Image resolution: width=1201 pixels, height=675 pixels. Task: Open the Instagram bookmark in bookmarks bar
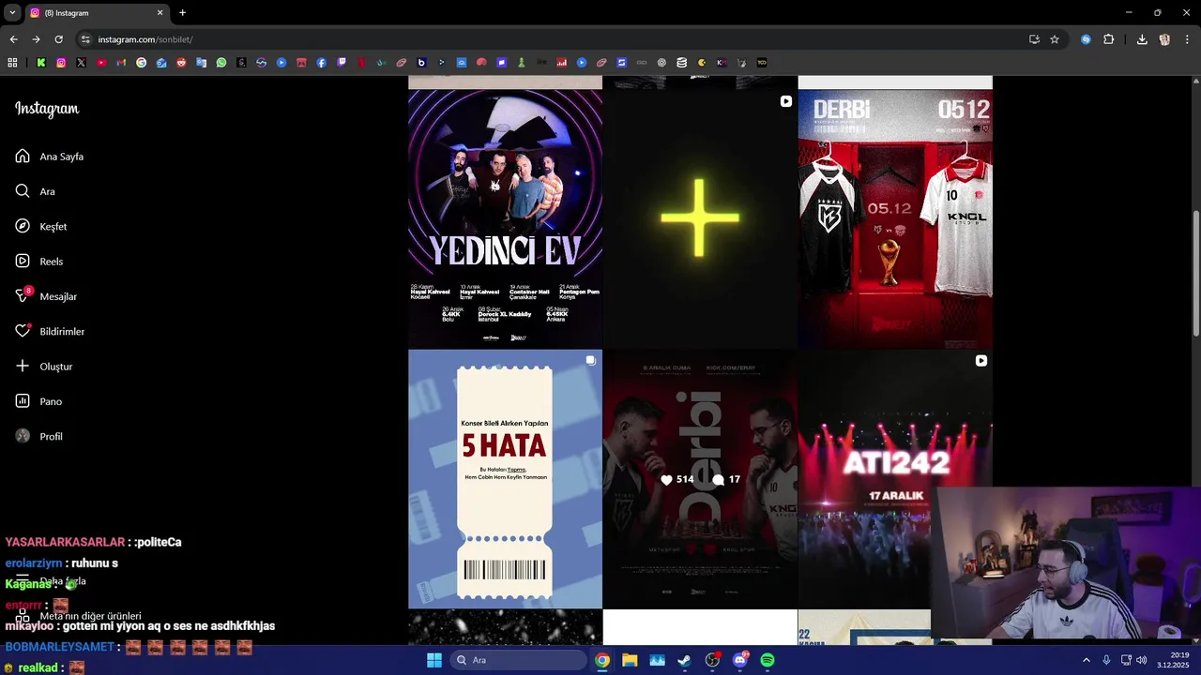pos(61,63)
